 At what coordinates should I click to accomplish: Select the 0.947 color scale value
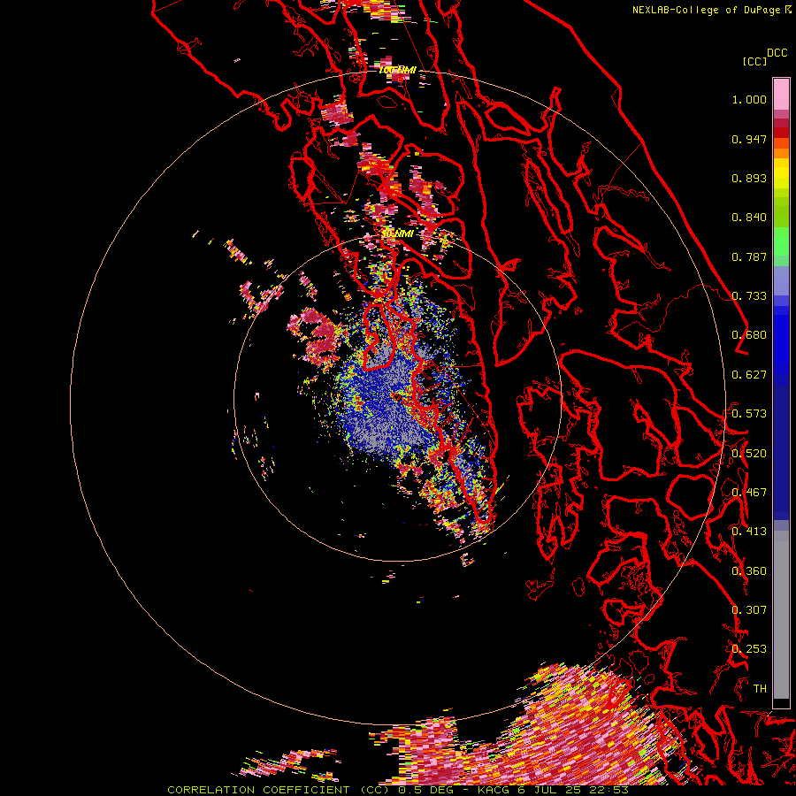tap(749, 139)
